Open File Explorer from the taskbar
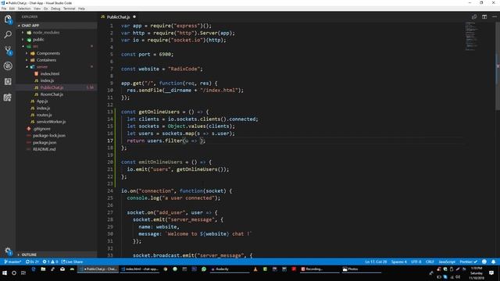Screen dimensions: 500x281 point(43,269)
